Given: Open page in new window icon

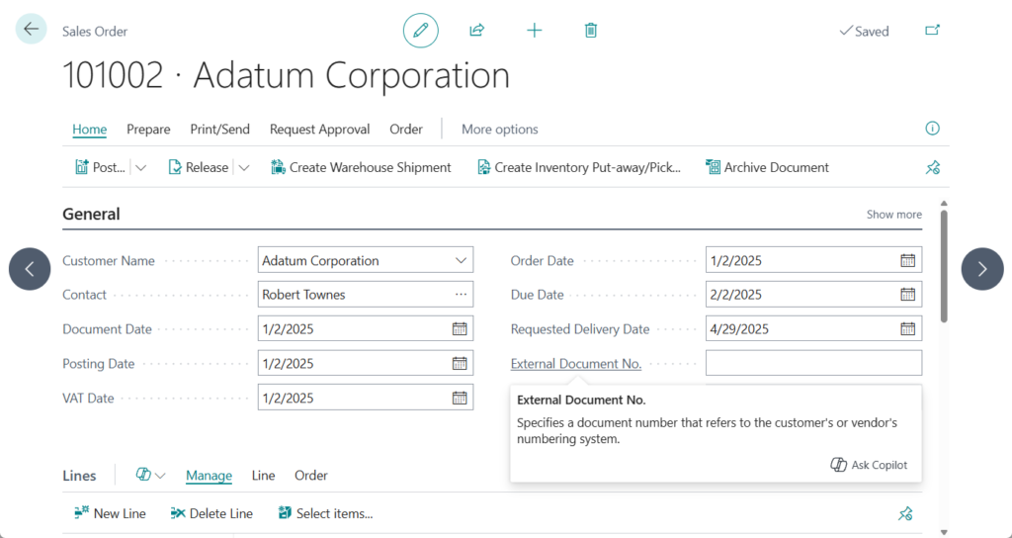Looking at the screenshot, I should [x=932, y=31].
